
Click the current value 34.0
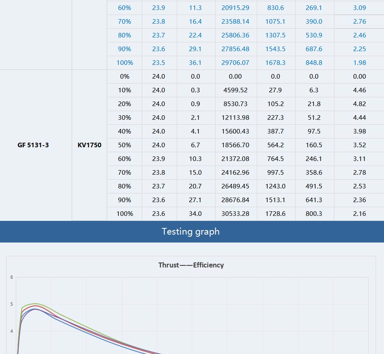195,214
